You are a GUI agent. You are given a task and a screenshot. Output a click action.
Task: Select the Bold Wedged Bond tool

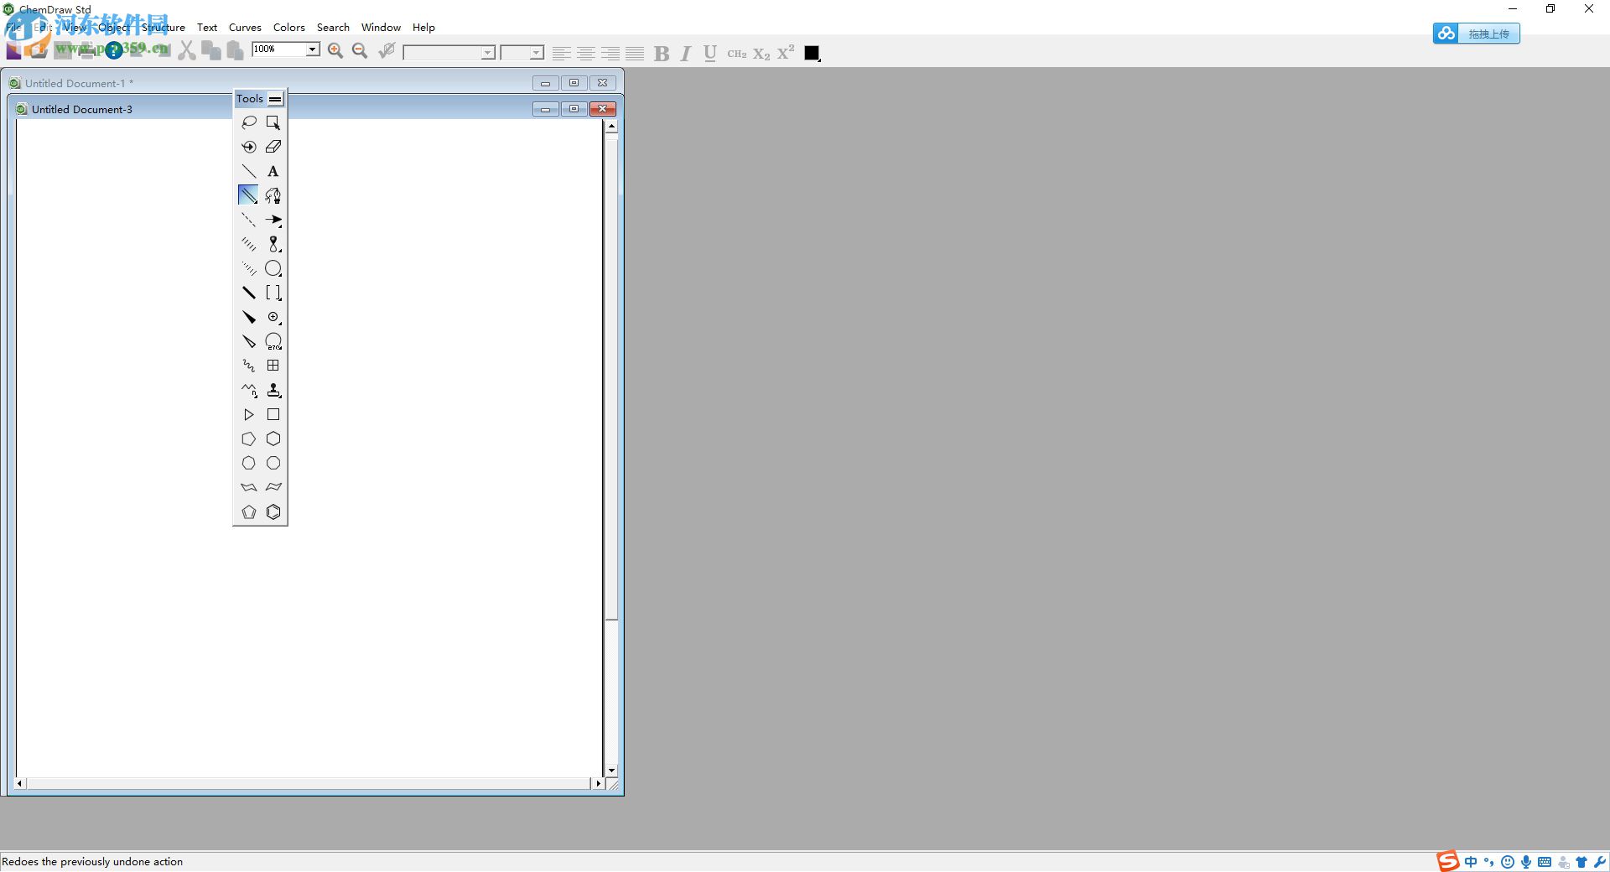point(249,317)
